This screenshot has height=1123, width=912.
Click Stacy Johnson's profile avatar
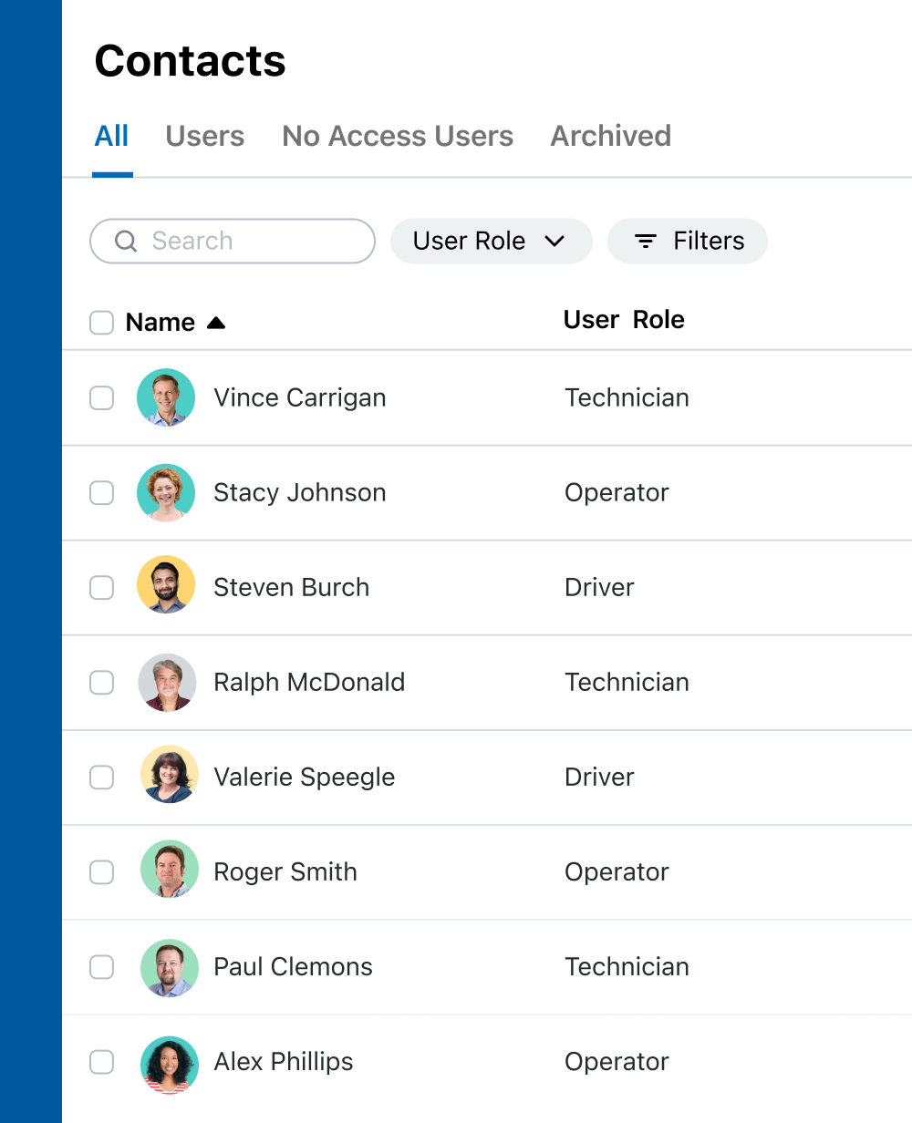pos(166,492)
